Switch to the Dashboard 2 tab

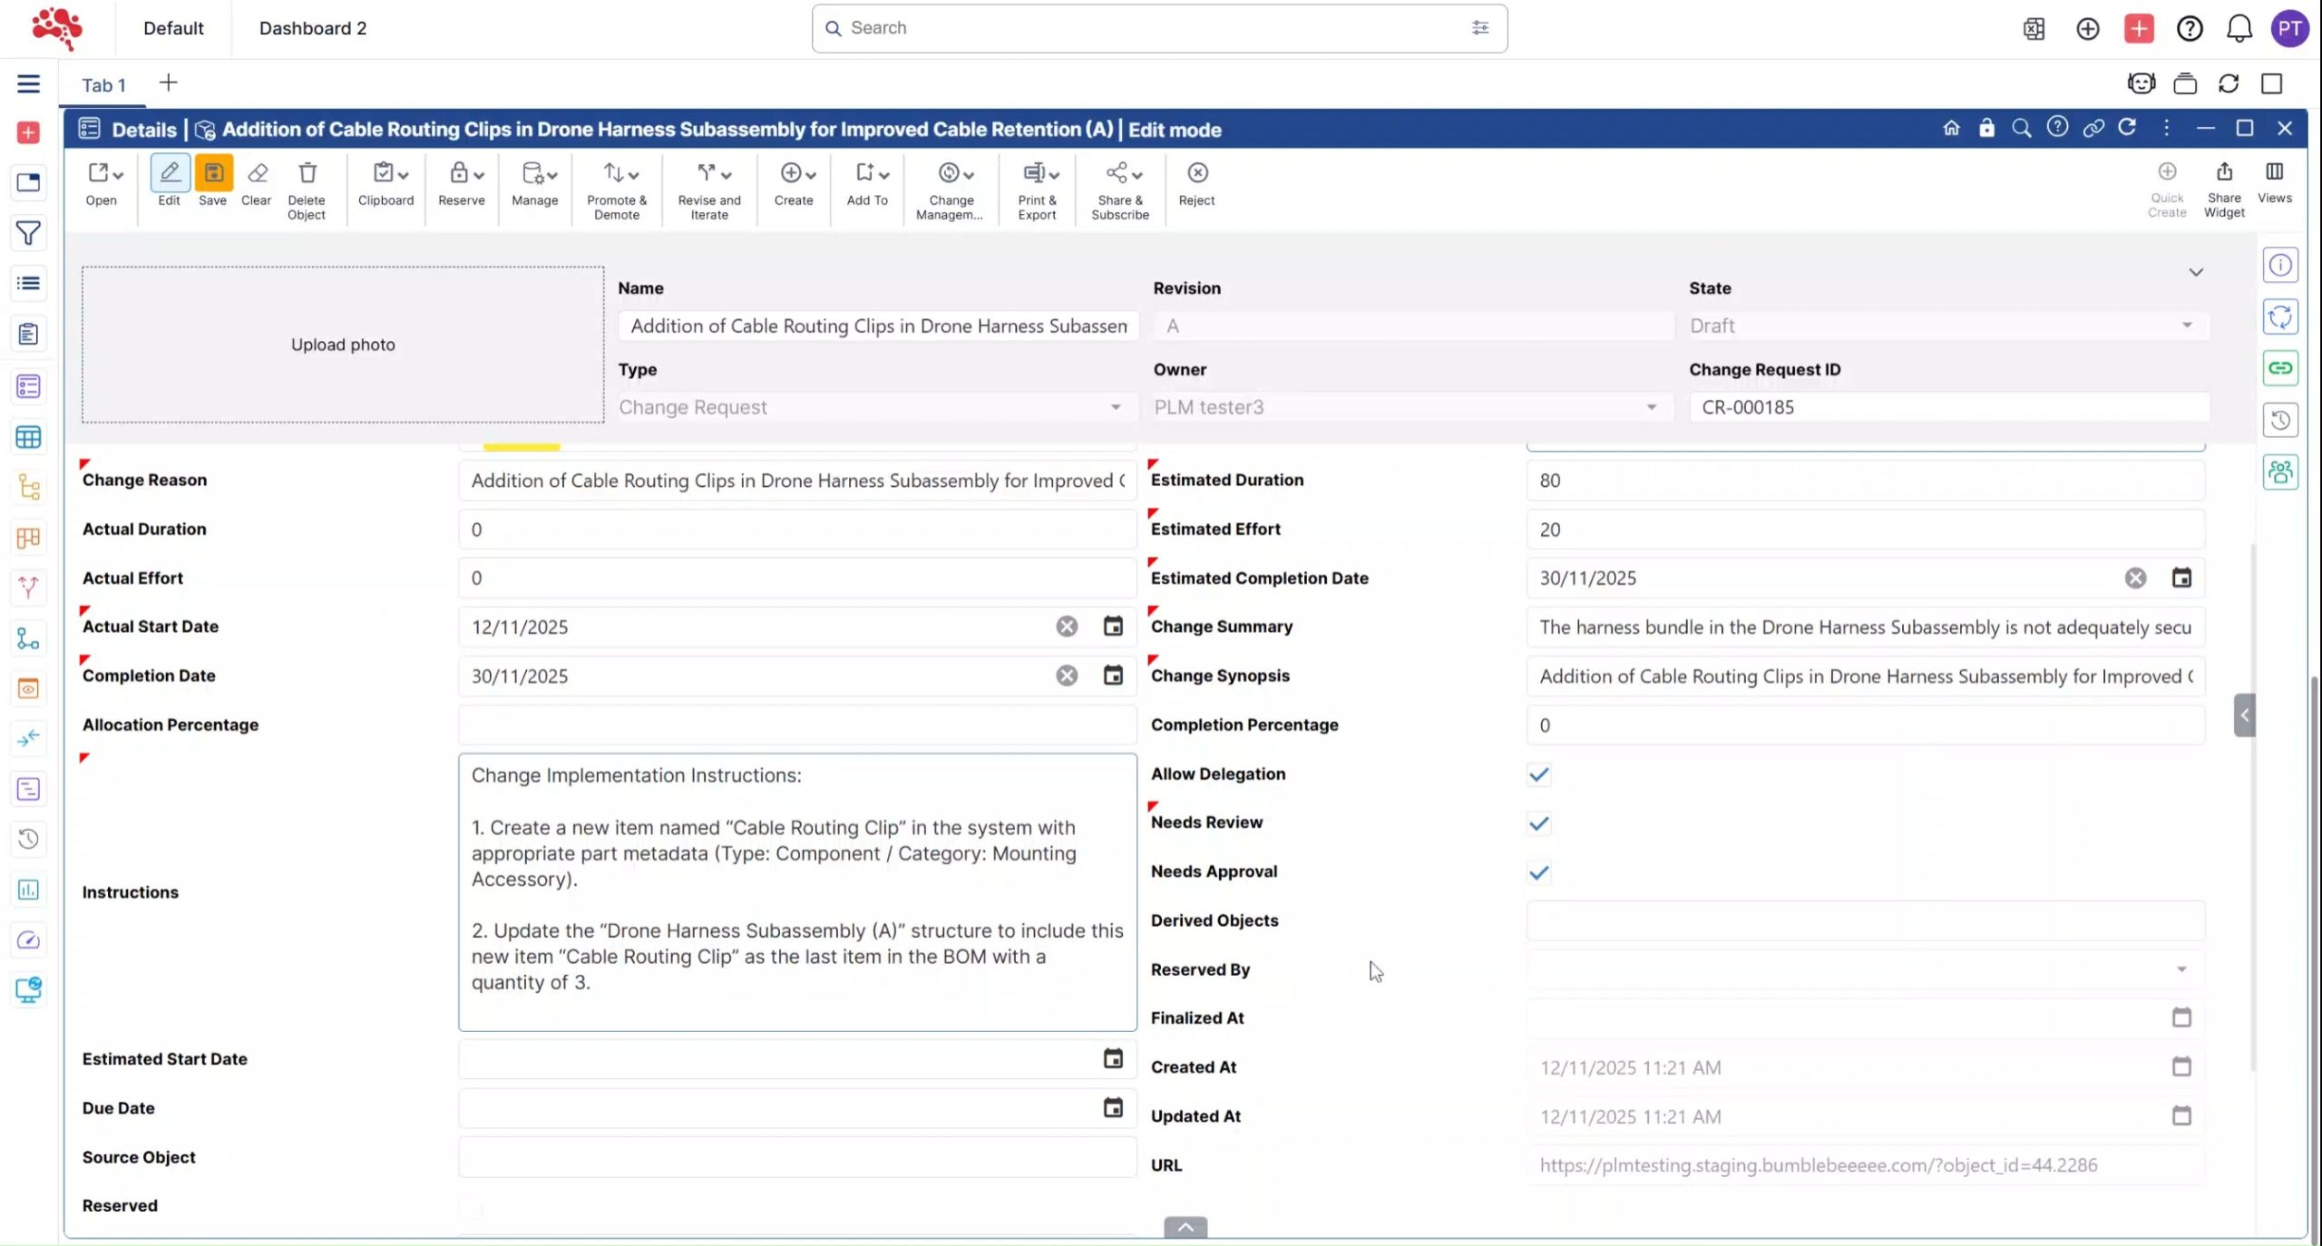[x=313, y=28]
